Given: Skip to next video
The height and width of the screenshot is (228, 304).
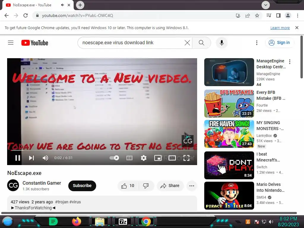Looking at the screenshot, I should coord(31,158).
